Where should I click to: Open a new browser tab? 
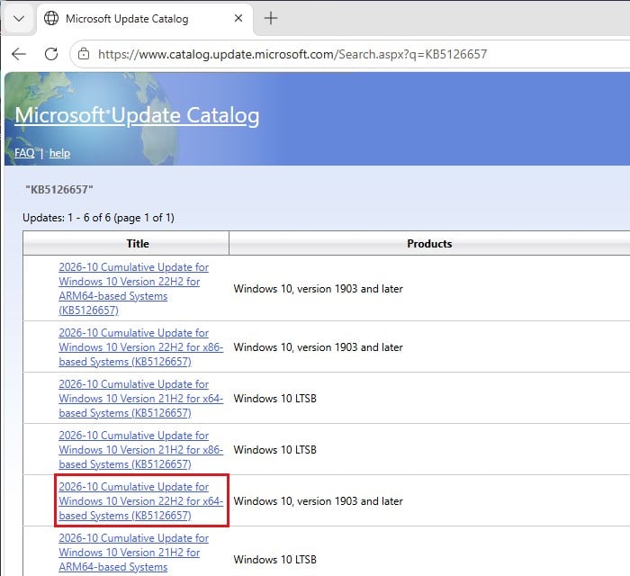271,18
